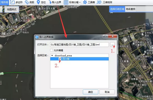Confirm import with 确定 button
The height and width of the screenshot is (100, 153).
click(x=90, y=92)
